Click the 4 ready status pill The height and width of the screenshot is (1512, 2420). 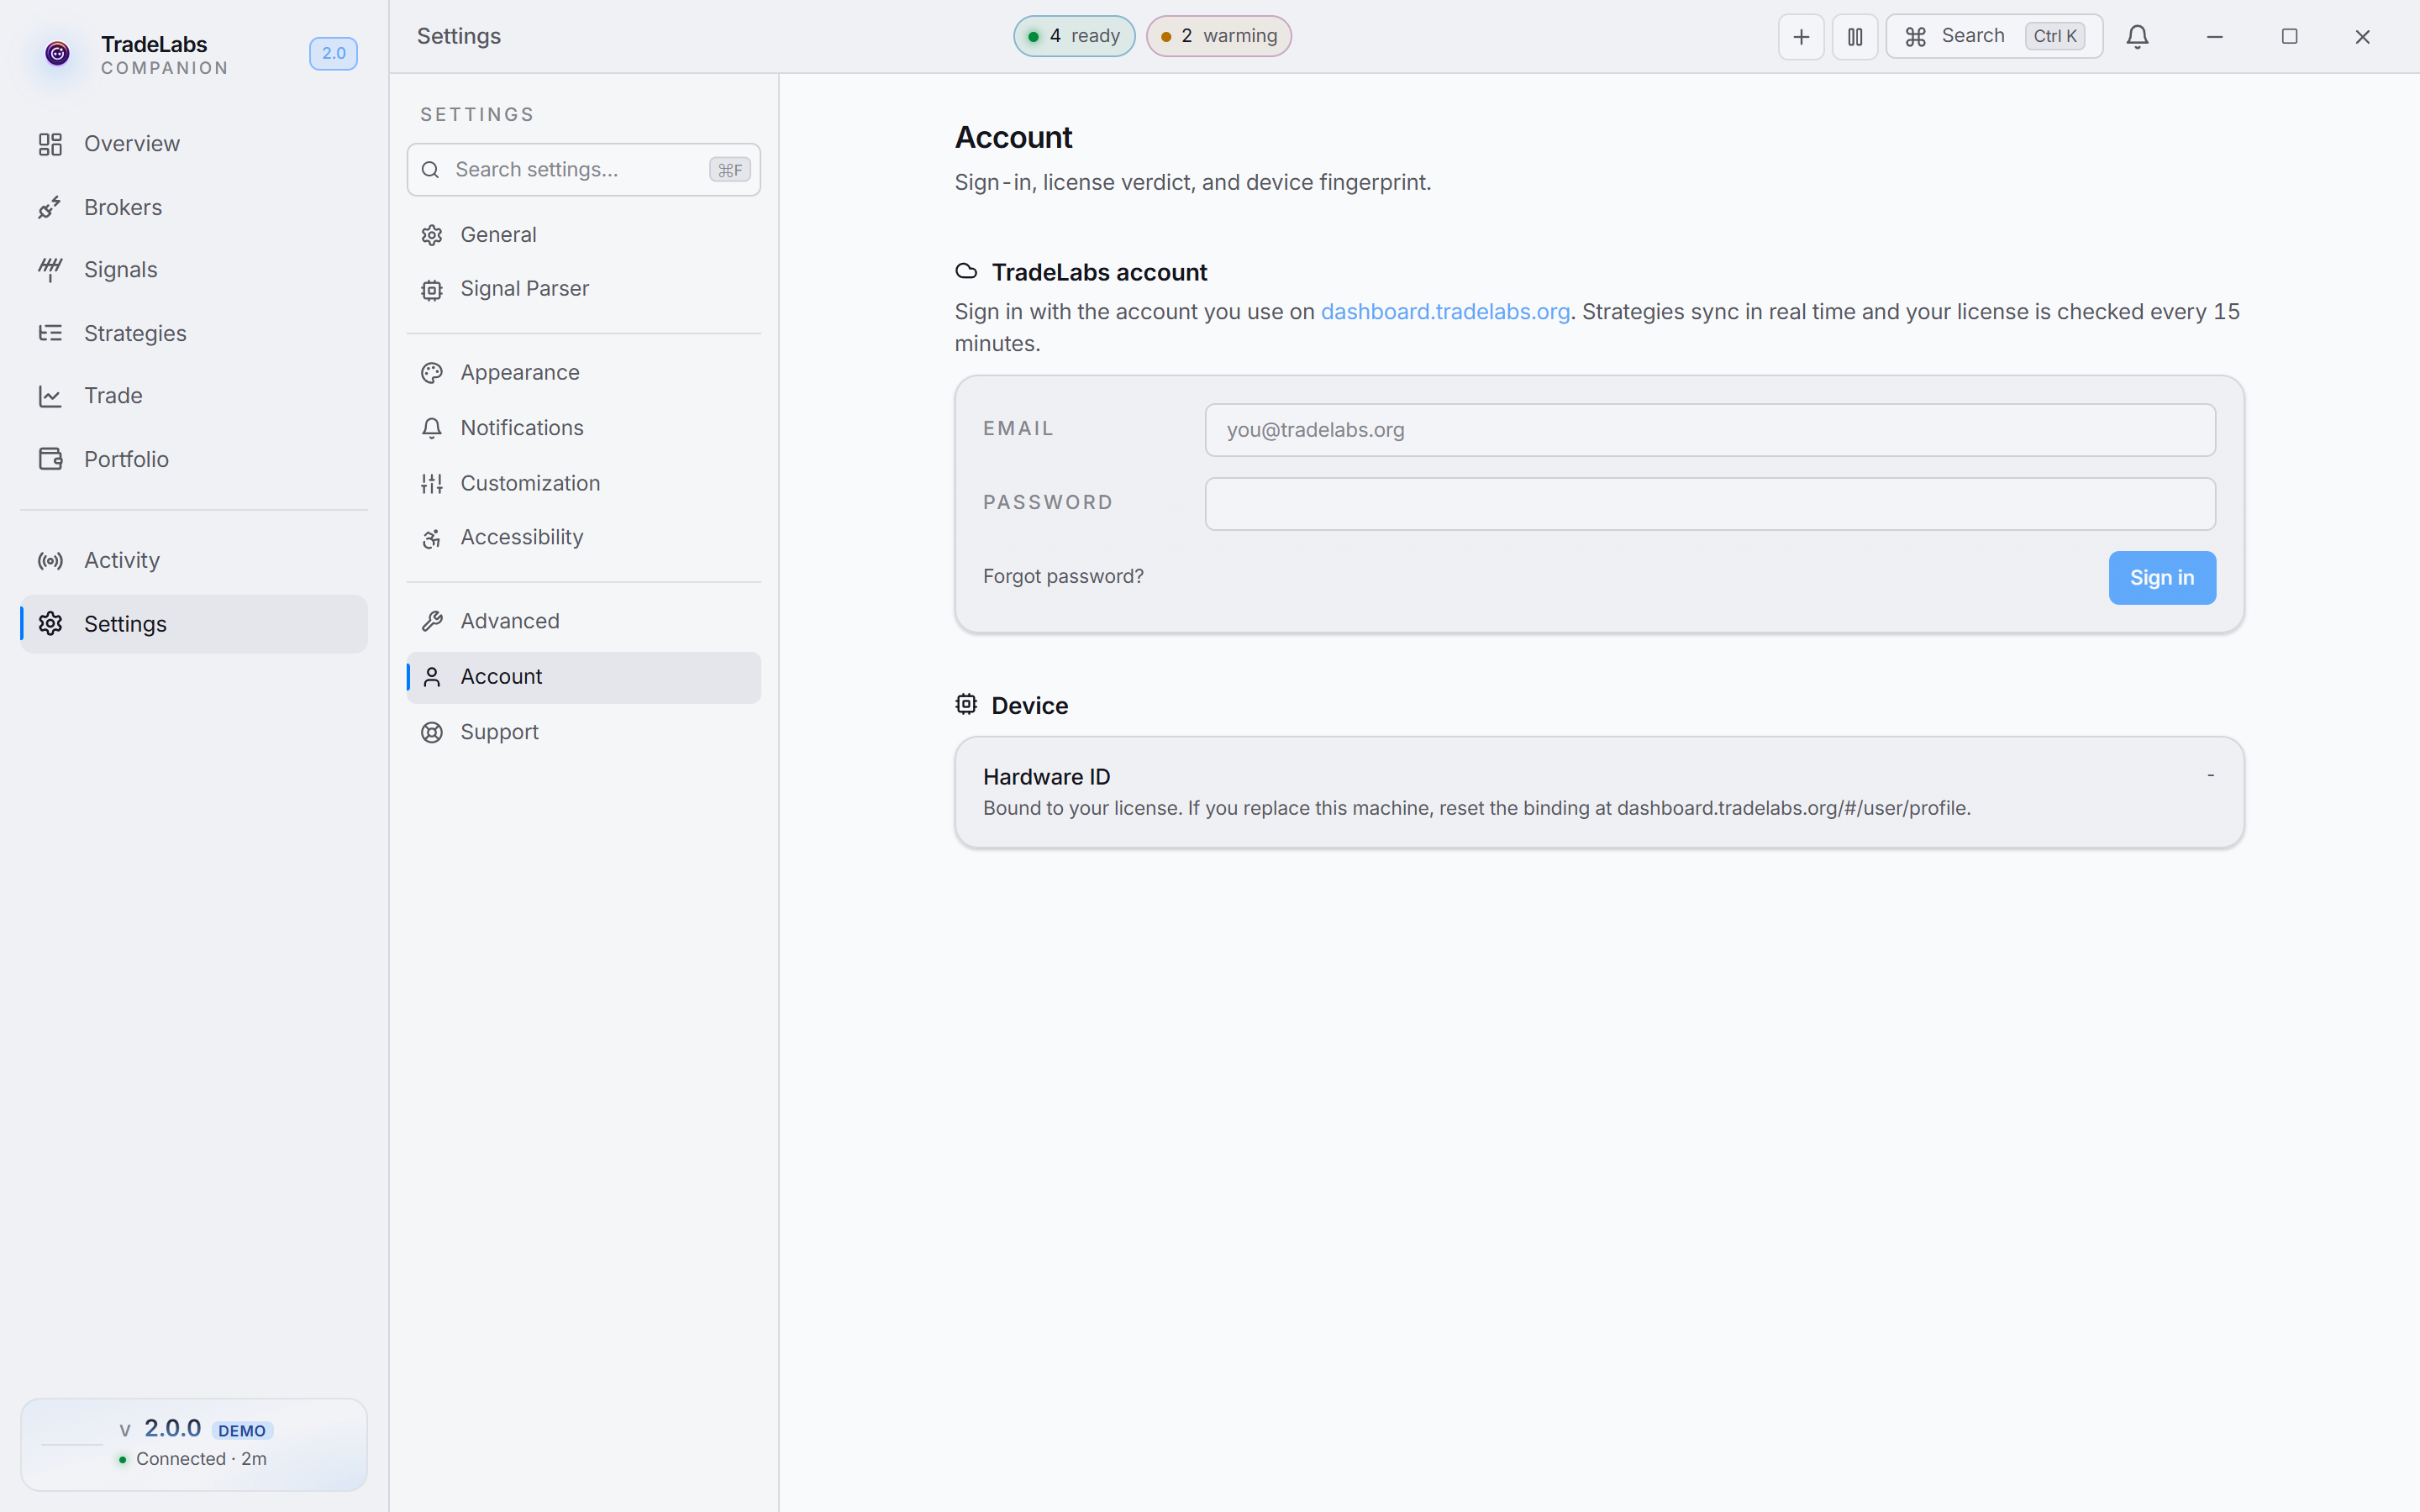(x=1074, y=36)
